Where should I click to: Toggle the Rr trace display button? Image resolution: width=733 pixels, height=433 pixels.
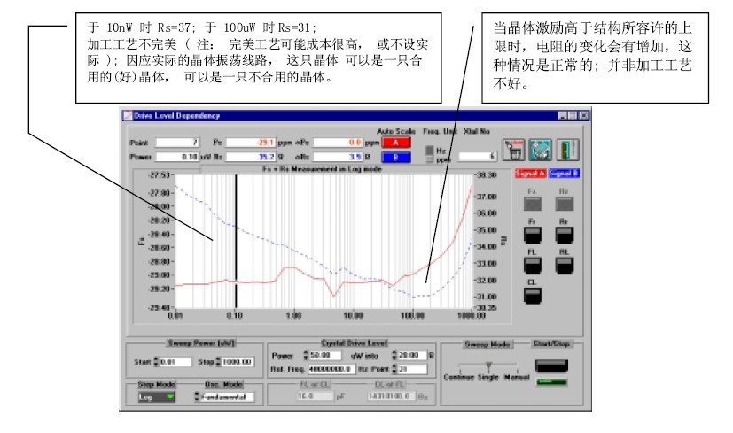pos(564,235)
